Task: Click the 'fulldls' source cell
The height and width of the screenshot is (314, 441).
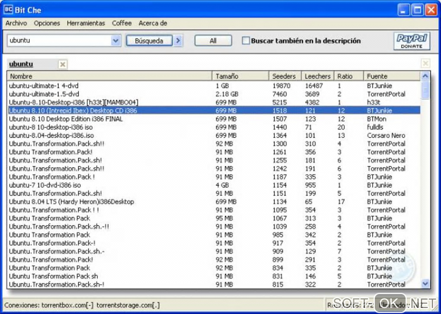Action: (375, 127)
